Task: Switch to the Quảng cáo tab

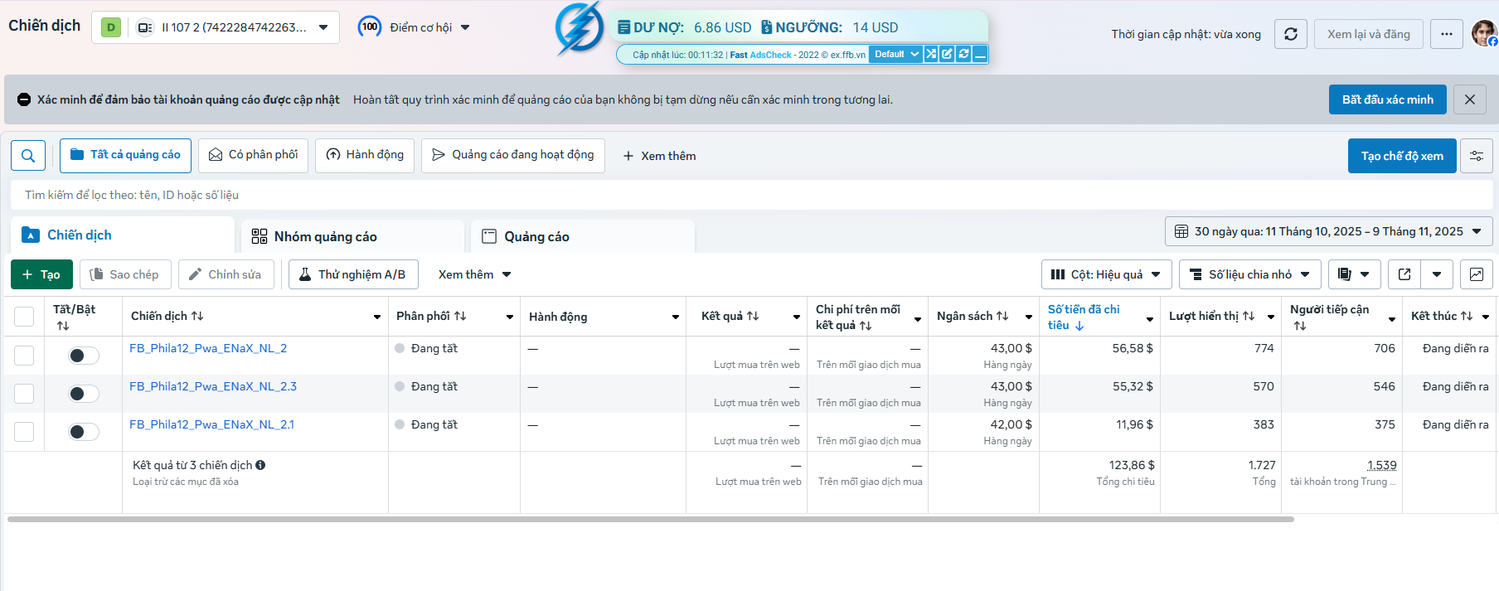Action: 583,236
